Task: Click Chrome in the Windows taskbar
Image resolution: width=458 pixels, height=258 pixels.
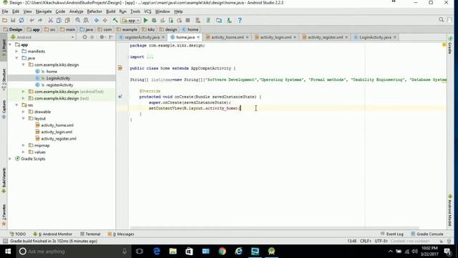Action: pos(223,252)
